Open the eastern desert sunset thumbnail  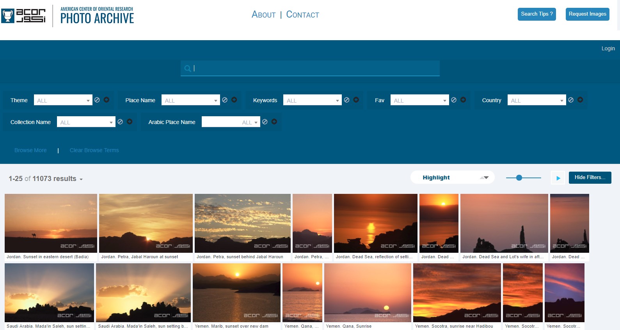point(51,223)
